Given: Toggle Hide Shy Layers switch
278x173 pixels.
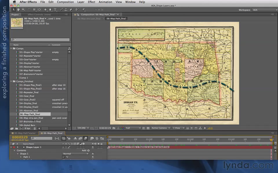Looking at the screenshot, I should point(75,138).
